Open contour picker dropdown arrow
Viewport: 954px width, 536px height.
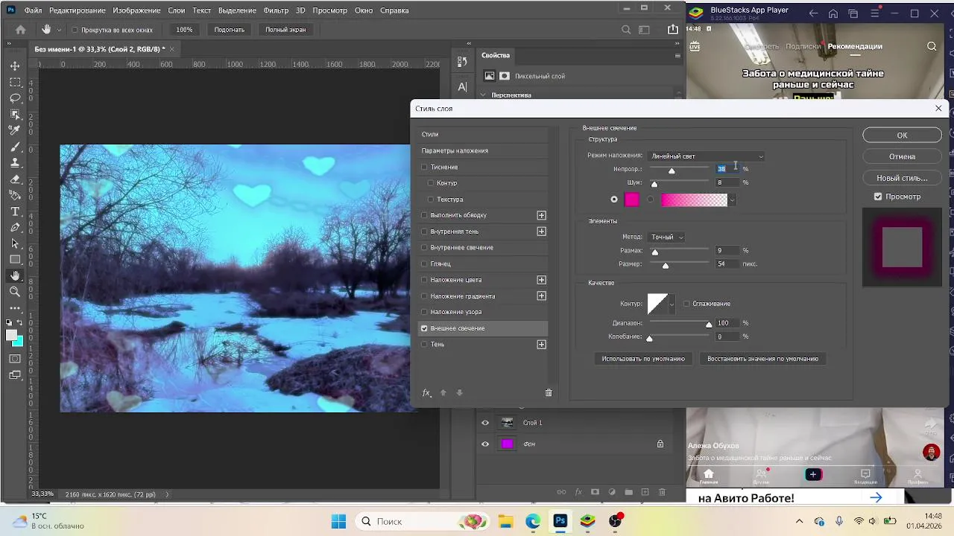click(x=672, y=304)
